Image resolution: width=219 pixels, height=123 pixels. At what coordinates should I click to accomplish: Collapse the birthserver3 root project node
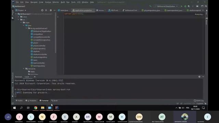[16, 14]
